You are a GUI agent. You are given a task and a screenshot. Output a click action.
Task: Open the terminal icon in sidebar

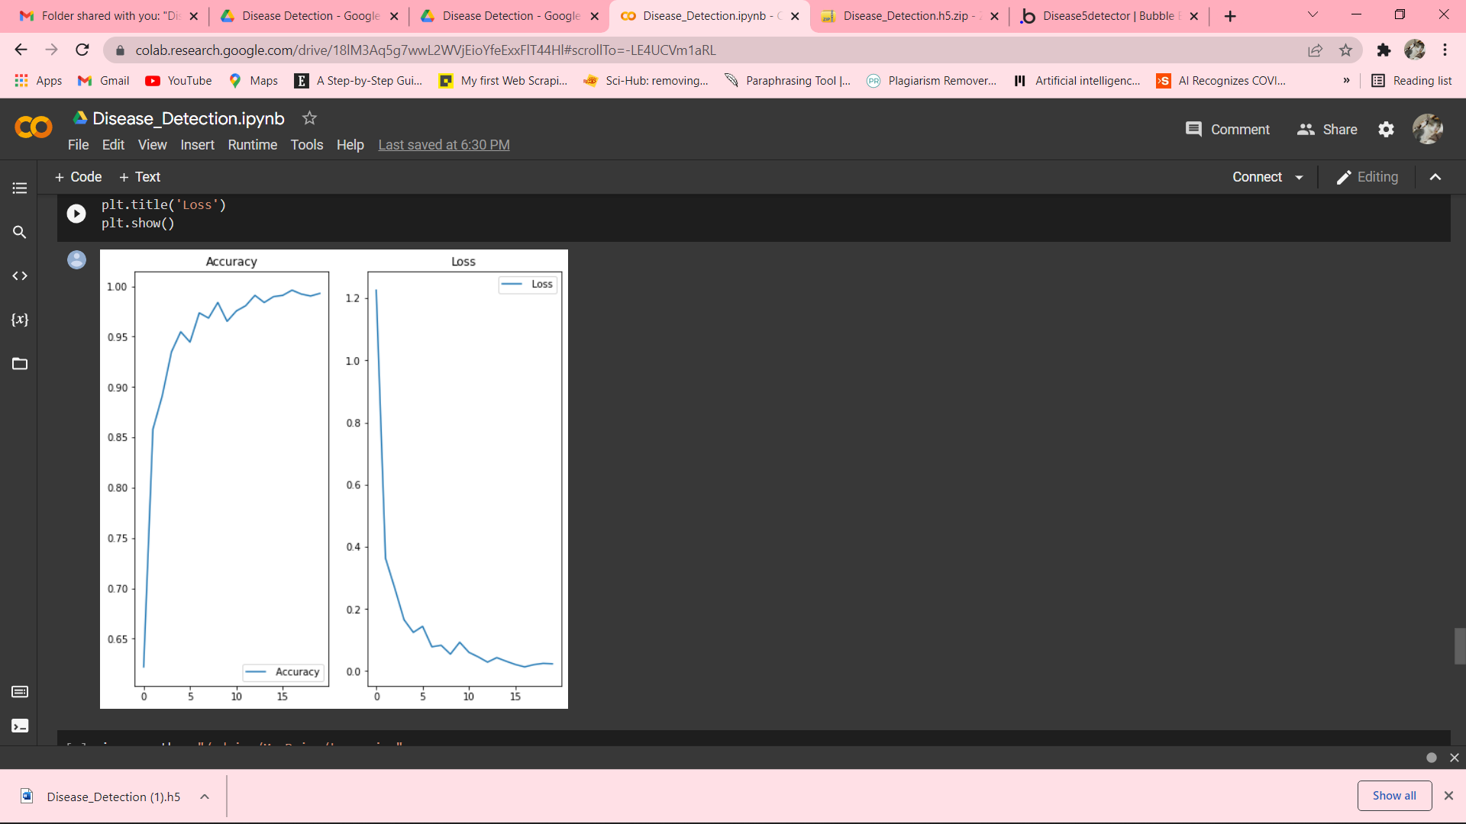click(20, 726)
